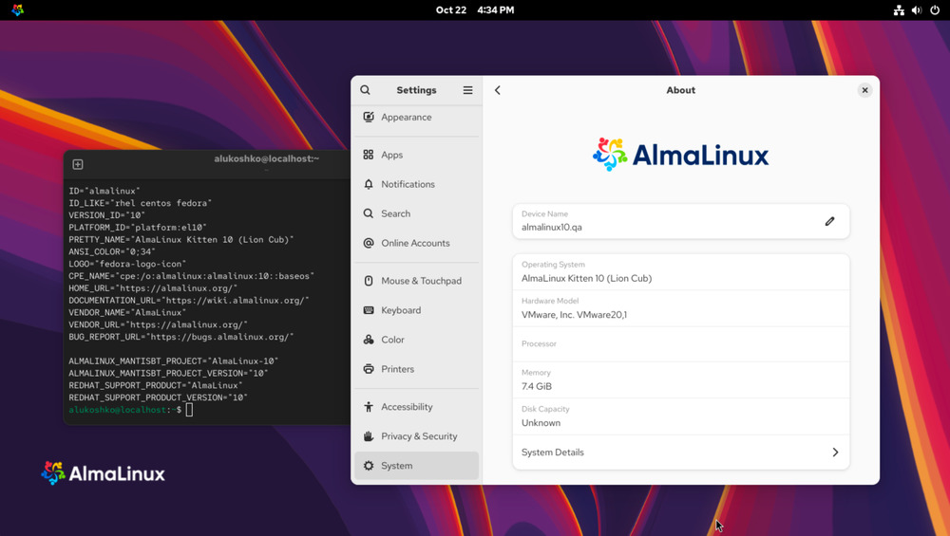Open Color settings panel
The width and height of the screenshot is (950, 536).
pos(392,340)
